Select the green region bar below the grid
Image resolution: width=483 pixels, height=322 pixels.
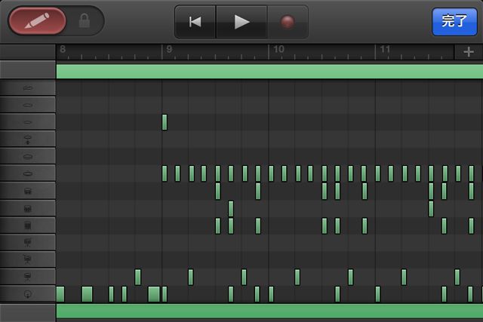pyautogui.click(x=269, y=311)
